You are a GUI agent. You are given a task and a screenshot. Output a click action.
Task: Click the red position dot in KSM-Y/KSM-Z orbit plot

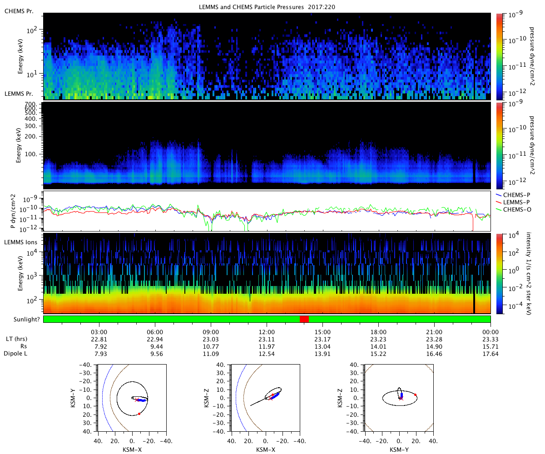point(416,395)
